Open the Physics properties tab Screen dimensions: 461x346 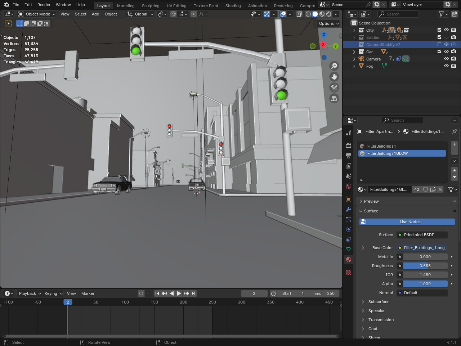pyautogui.click(x=349, y=229)
